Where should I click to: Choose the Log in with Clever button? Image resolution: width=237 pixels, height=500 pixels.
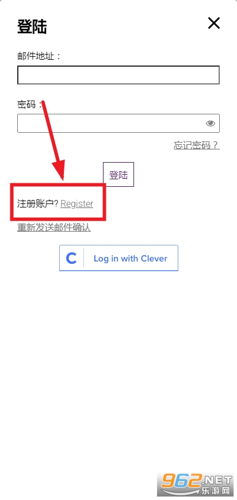118,258
